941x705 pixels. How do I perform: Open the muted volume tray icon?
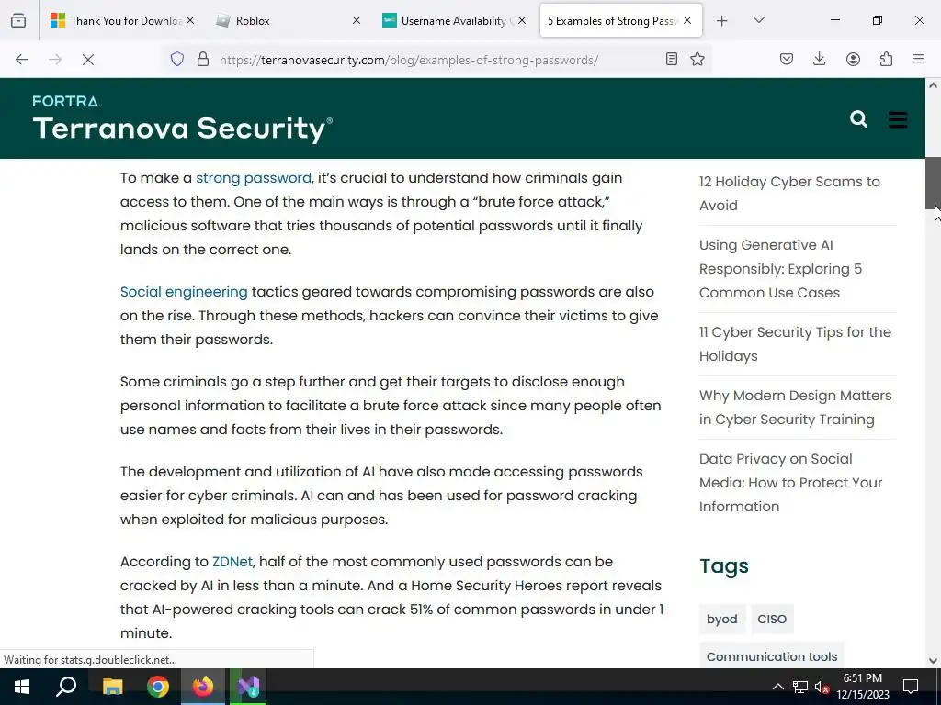[x=822, y=687]
